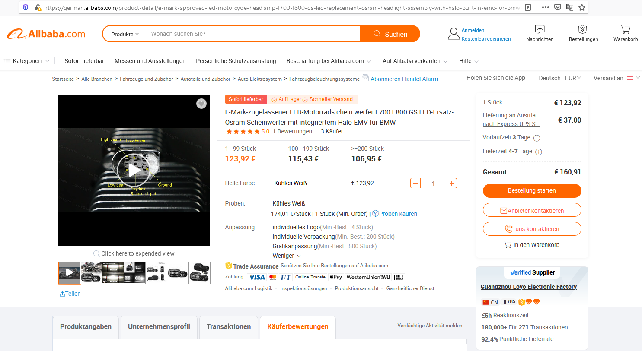Click the heart favorite icon on video

[201, 104]
